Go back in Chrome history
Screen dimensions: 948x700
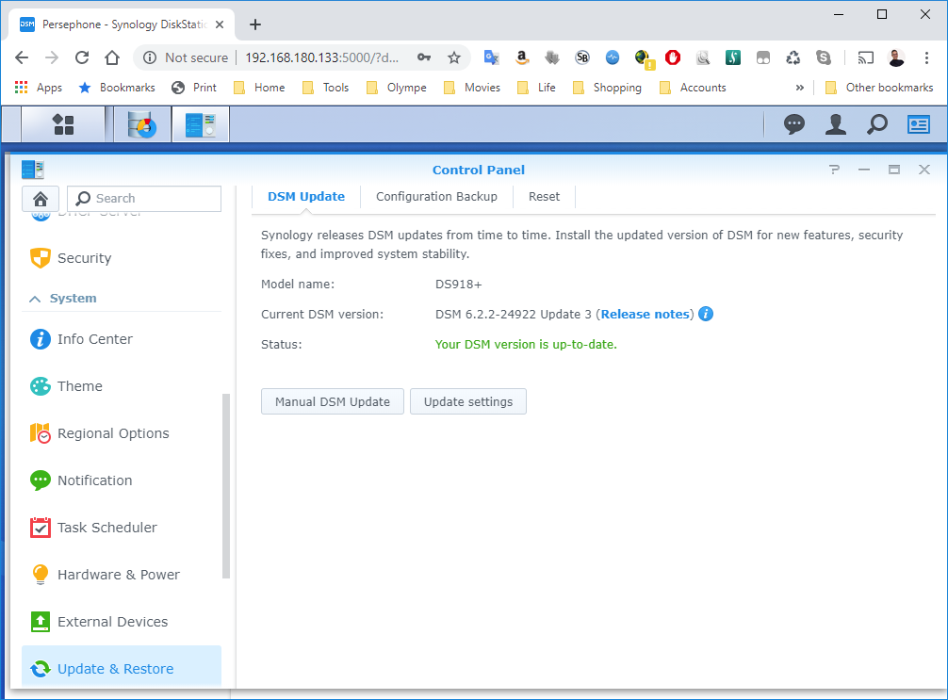pos(22,58)
